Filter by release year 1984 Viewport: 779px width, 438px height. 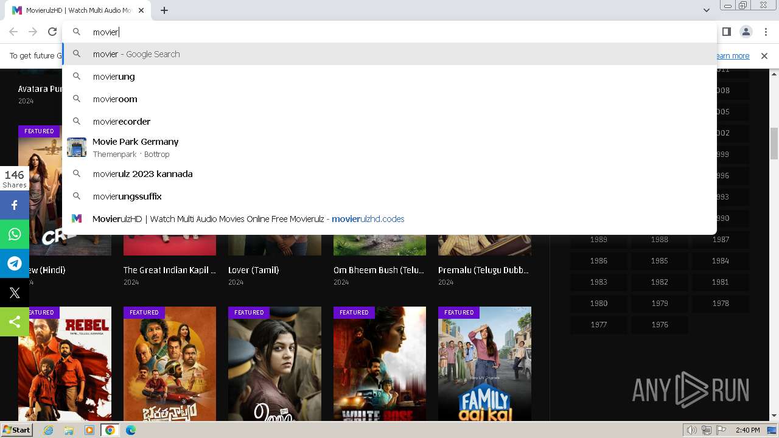point(721,261)
